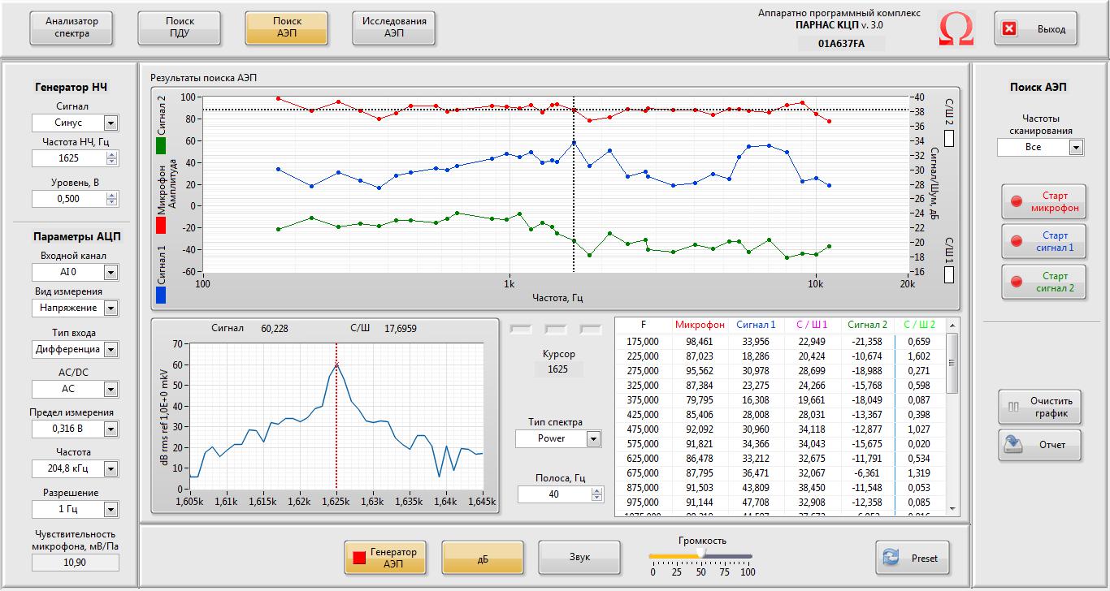This screenshot has height=591, width=1110.
Task: Click the green Сигнал 2 color swatch
Action: pos(161,145)
